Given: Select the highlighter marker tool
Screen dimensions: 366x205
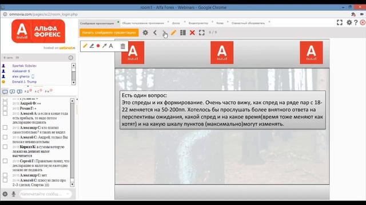Looking at the screenshot, I should (x=91, y=46).
